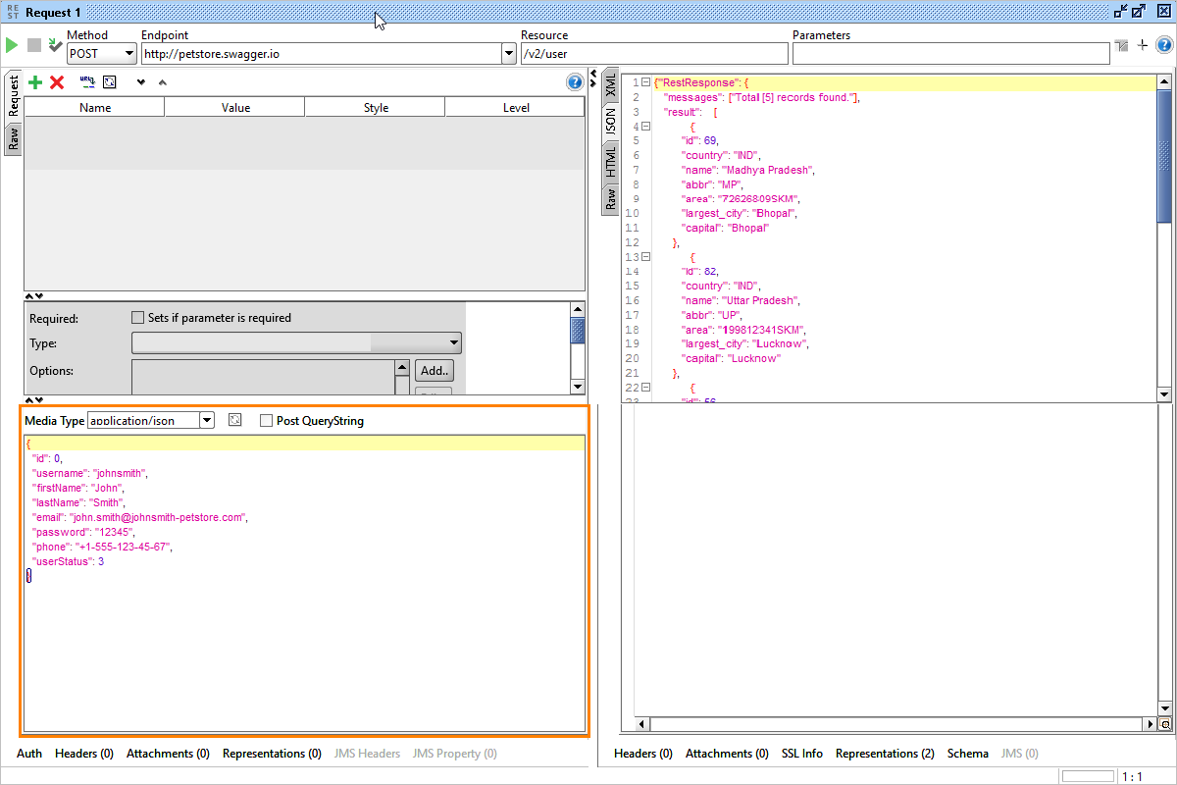
Task: Remove parameter using the red X icon
Action: [57, 82]
